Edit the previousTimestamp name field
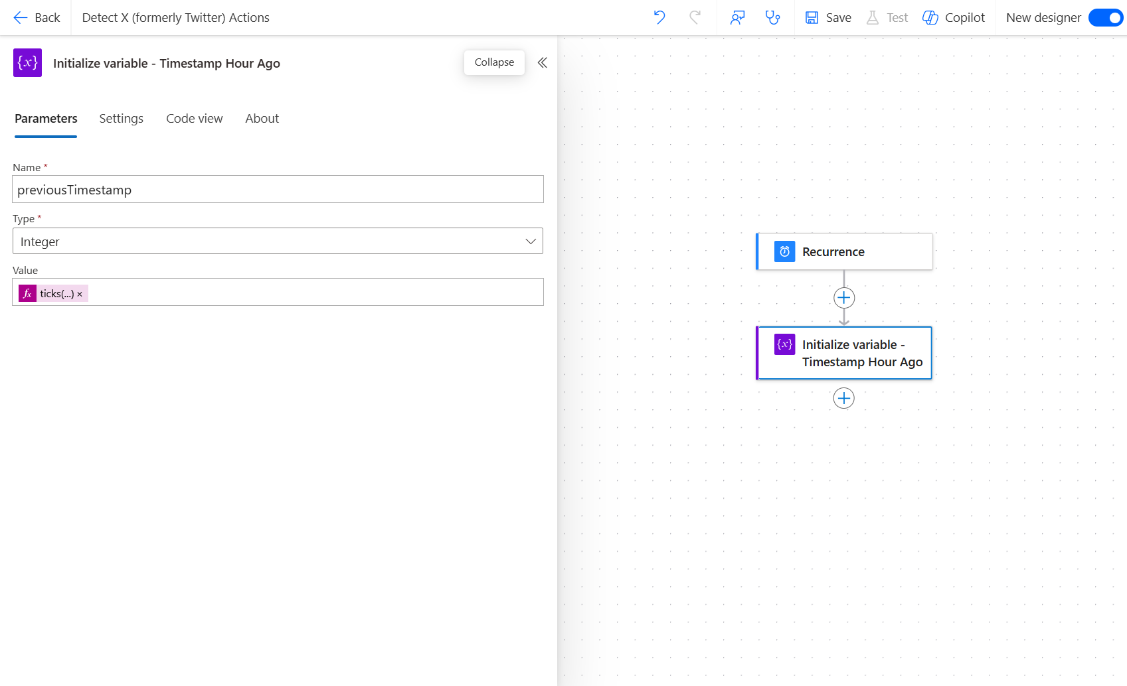Image resolution: width=1127 pixels, height=686 pixels. (x=278, y=189)
